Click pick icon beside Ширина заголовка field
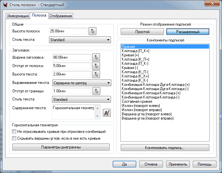 96,57
